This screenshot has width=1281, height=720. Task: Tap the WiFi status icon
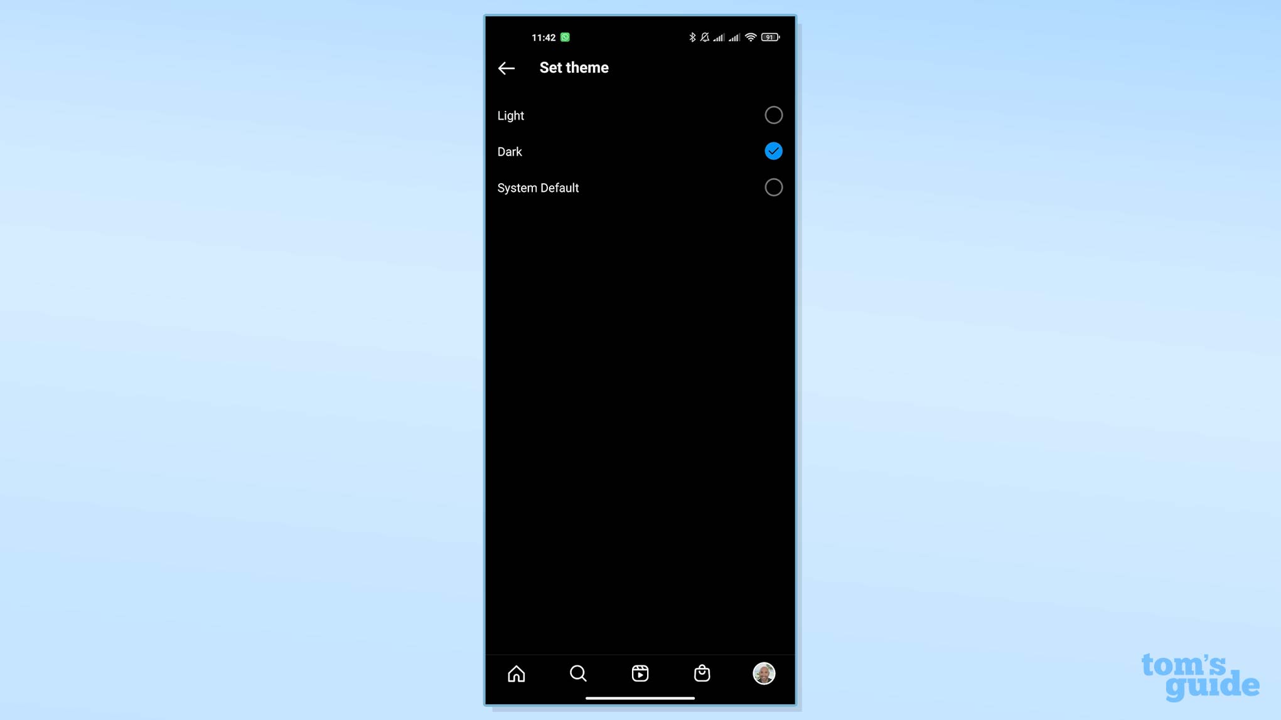pos(749,37)
